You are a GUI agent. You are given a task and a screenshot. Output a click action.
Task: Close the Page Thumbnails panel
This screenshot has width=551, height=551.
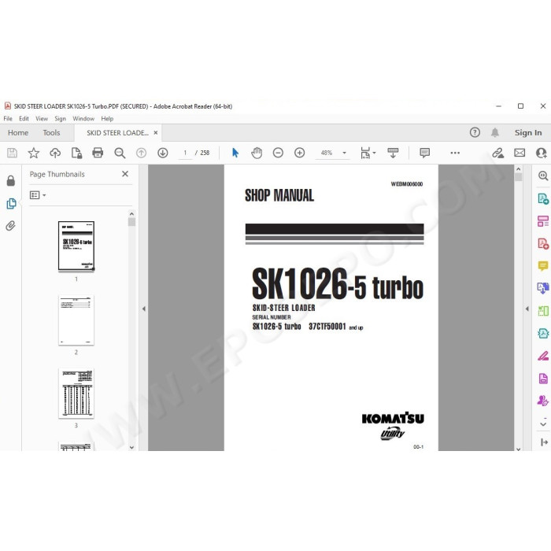click(x=124, y=174)
